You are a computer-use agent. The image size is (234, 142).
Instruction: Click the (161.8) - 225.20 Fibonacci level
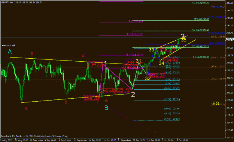(x=172, y=113)
